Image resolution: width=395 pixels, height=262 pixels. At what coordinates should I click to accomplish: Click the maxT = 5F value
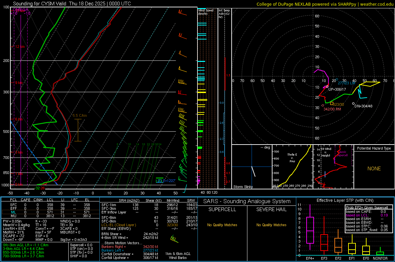tap(43, 232)
